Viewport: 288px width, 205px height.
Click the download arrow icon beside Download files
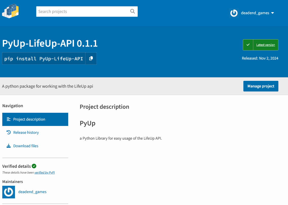[x=9, y=146]
